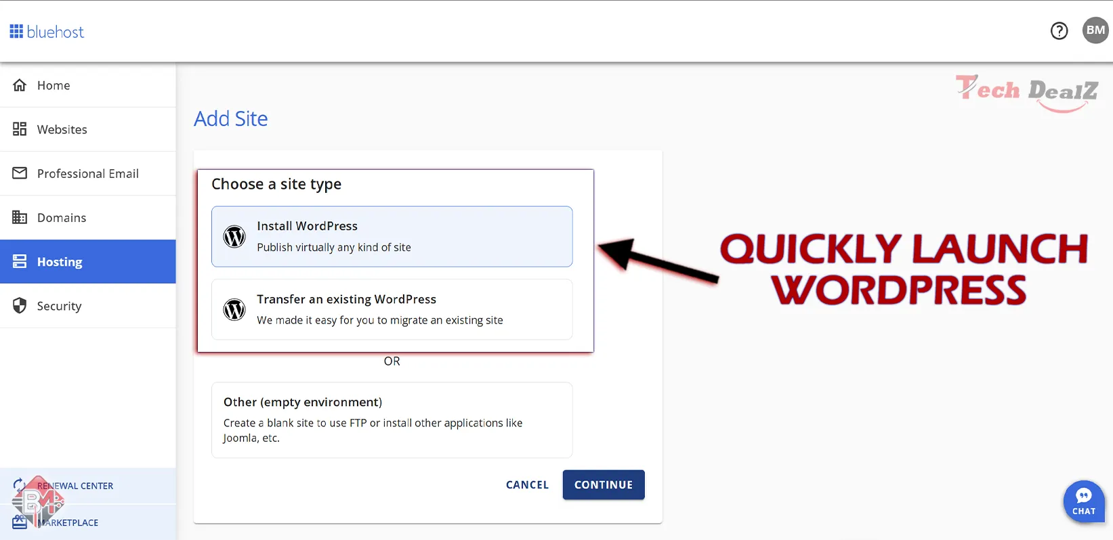Click the Websites dashboard icon

click(20, 129)
